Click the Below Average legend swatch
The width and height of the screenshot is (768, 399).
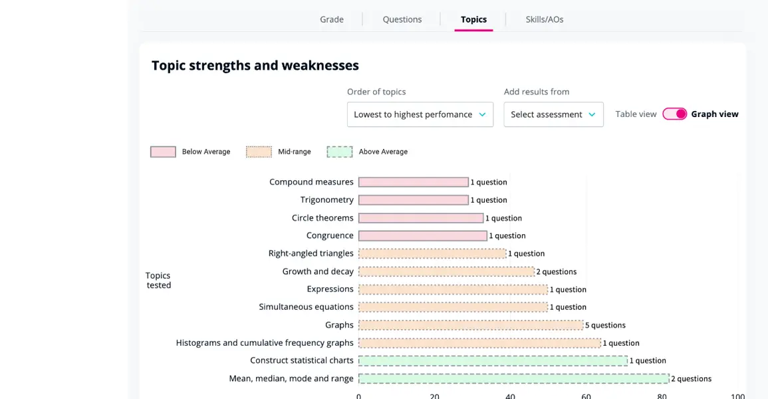(163, 152)
